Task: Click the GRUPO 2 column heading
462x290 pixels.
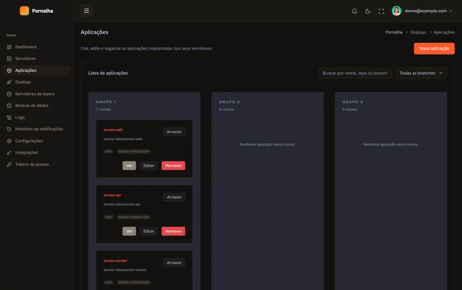Action: pos(229,102)
